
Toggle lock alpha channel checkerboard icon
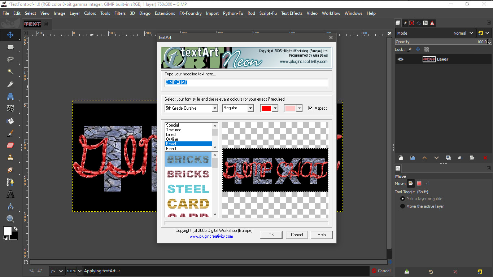427,49
